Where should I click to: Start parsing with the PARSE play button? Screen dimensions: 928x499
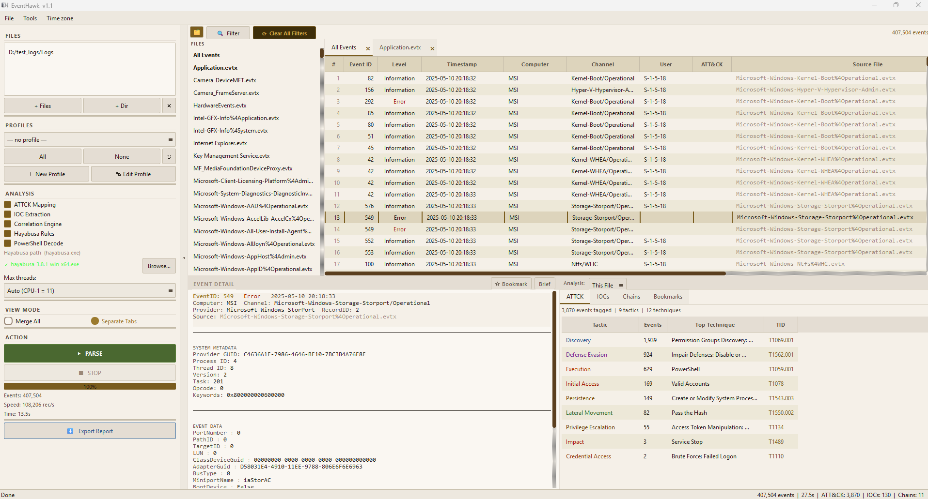[x=90, y=353]
